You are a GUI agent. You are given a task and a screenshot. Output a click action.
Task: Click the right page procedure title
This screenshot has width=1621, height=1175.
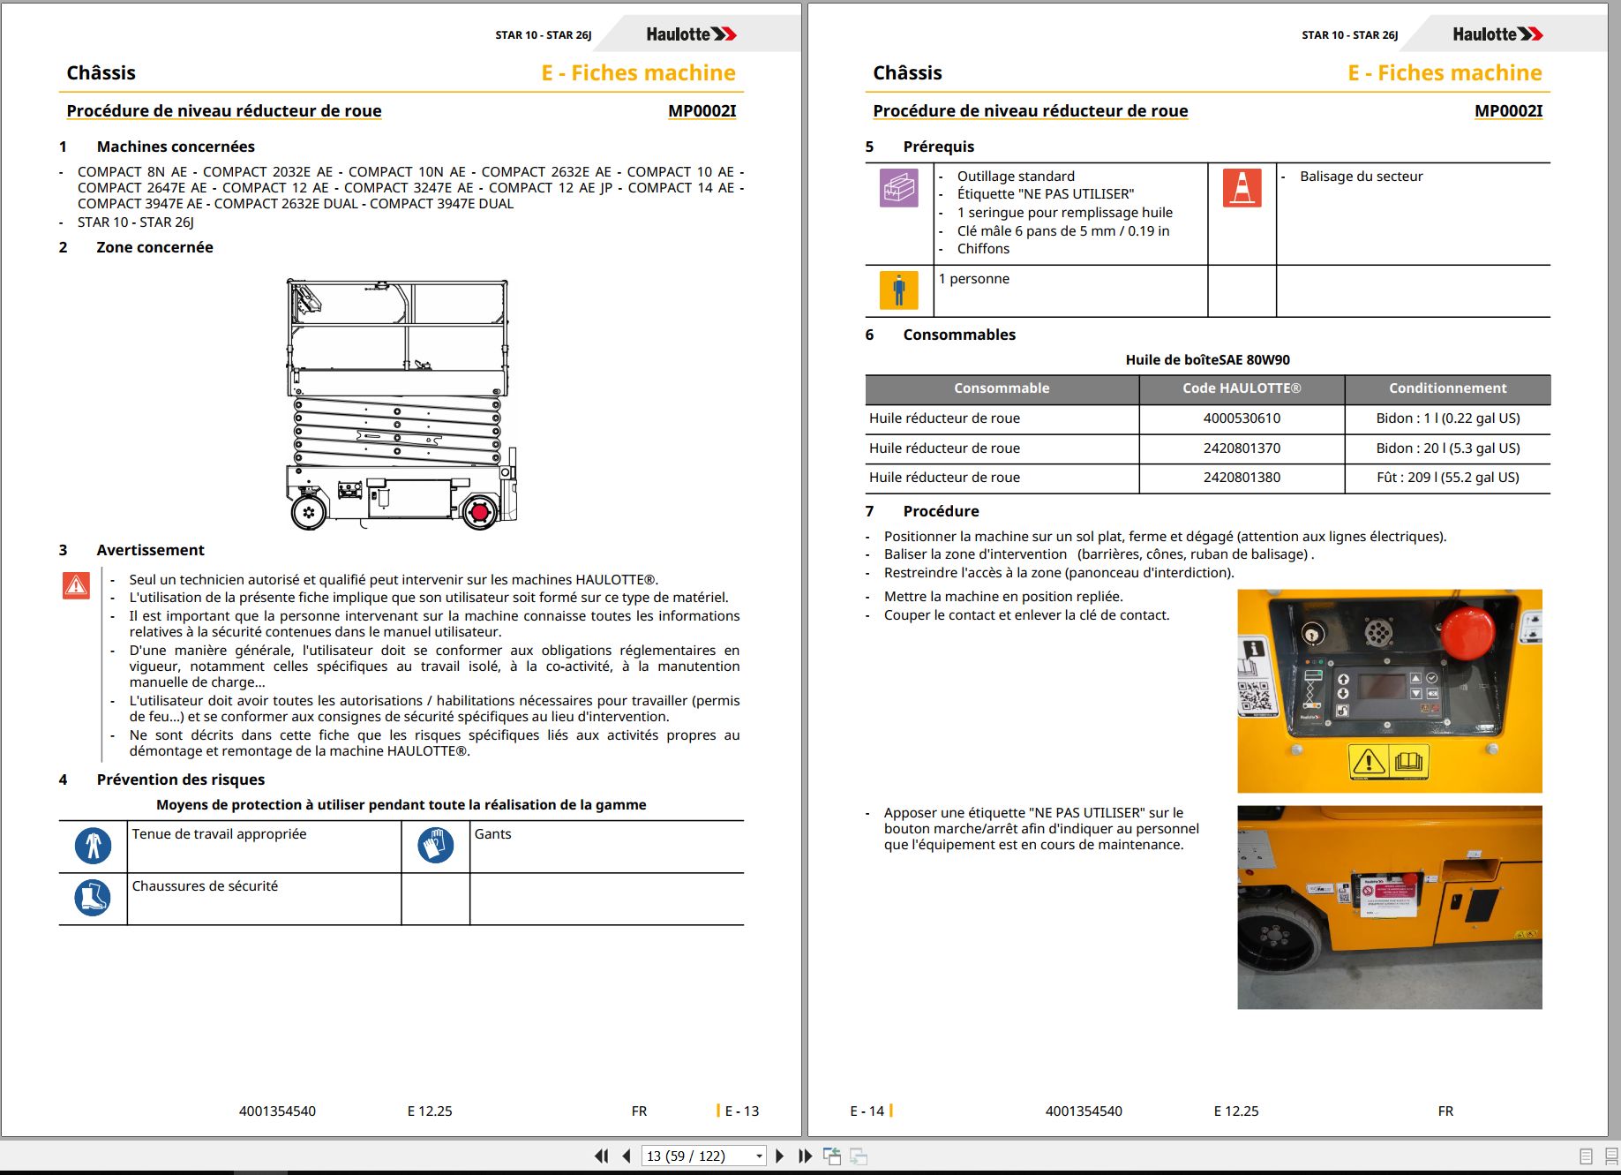pyautogui.click(x=1031, y=110)
